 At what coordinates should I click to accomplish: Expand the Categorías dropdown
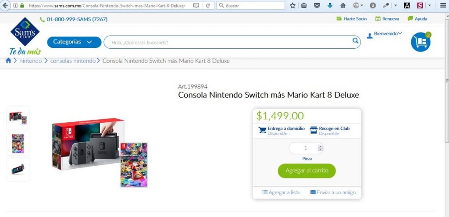pyautogui.click(x=74, y=42)
